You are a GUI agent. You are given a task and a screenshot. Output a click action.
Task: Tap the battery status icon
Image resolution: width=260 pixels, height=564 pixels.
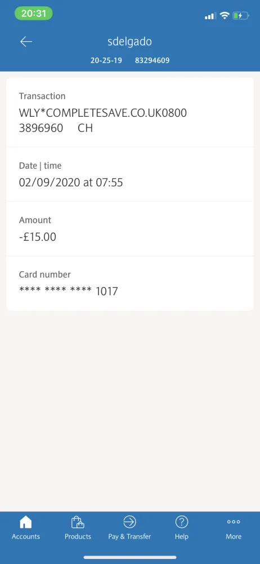[241, 16]
